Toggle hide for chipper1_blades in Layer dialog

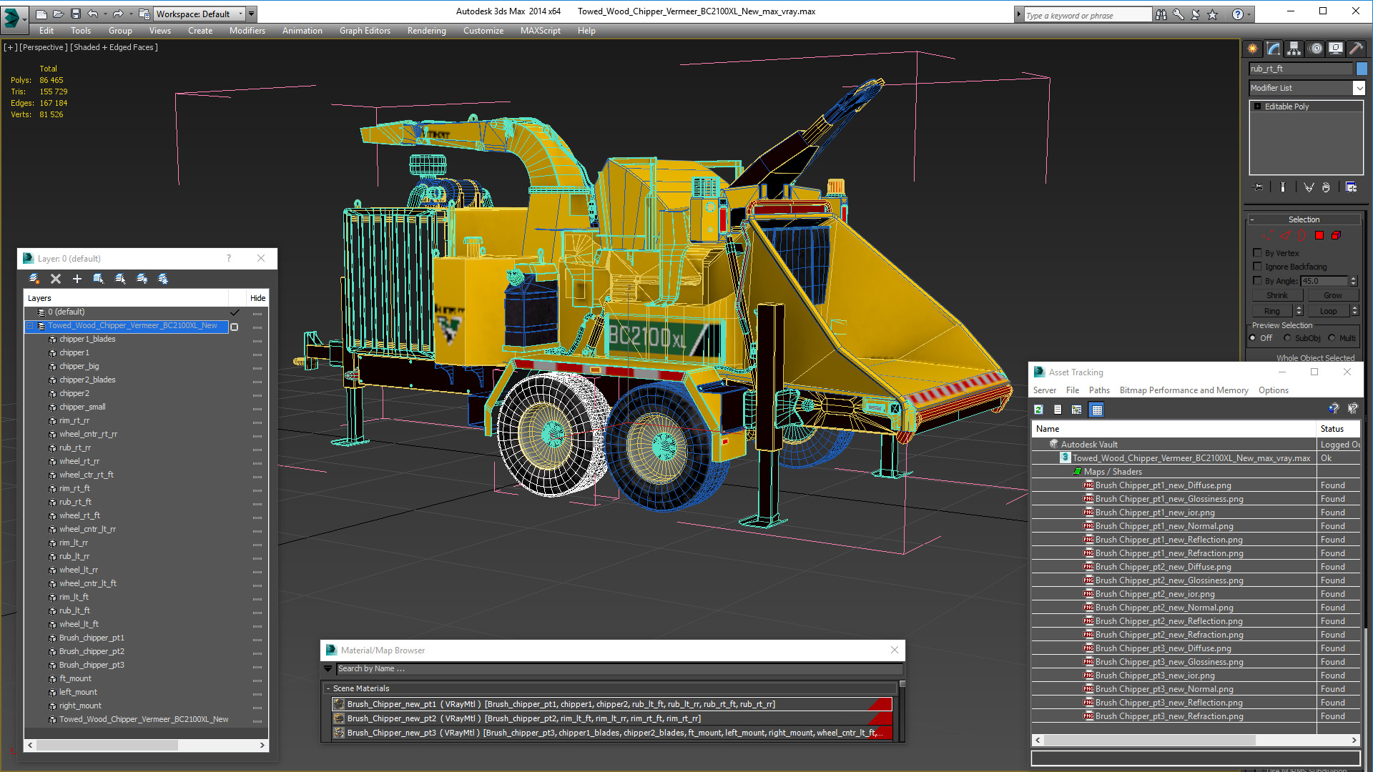[x=257, y=340]
